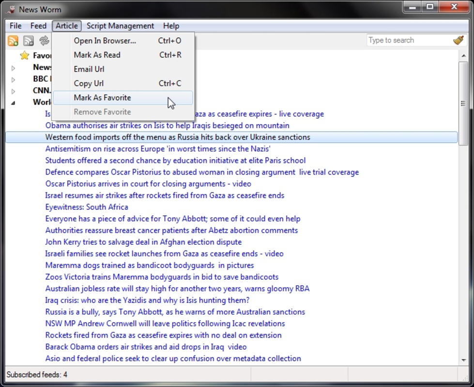Close the News Worm window
The width and height of the screenshot is (474, 387).
tap(454, 7)
